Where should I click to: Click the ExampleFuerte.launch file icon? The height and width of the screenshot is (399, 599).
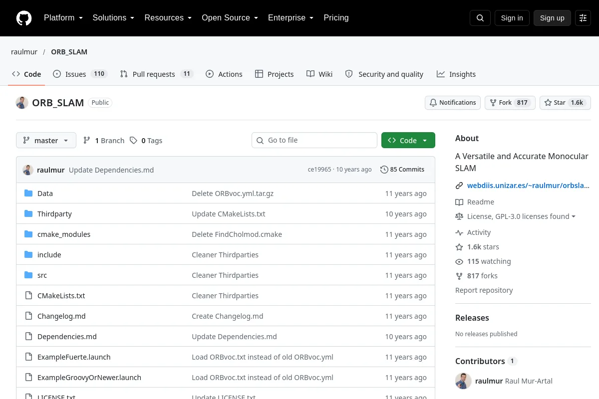(28, 357)
